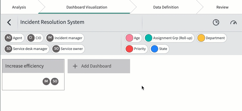Select the Dashboard Visualization step tab
The width and height of the screenshot is (242, 111).
(x=87, y=7)
